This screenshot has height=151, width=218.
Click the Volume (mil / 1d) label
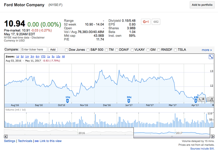pyautogui.click(x=16, y=110)
